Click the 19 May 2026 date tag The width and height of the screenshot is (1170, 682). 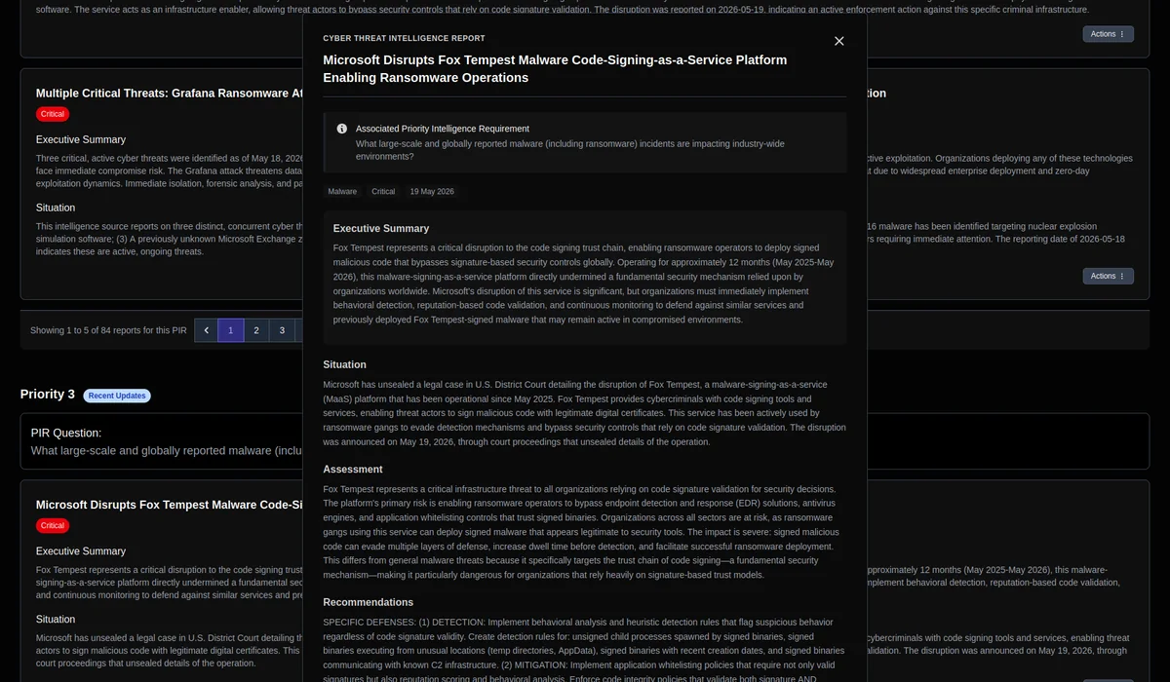coord(432,192)
